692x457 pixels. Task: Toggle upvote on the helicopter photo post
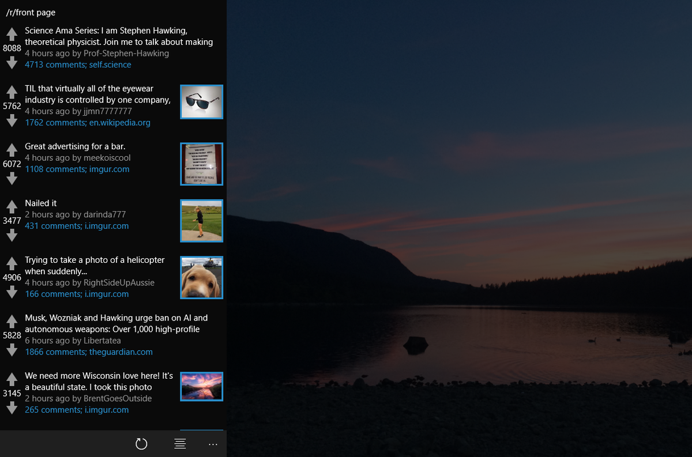(x=12, y=263)
